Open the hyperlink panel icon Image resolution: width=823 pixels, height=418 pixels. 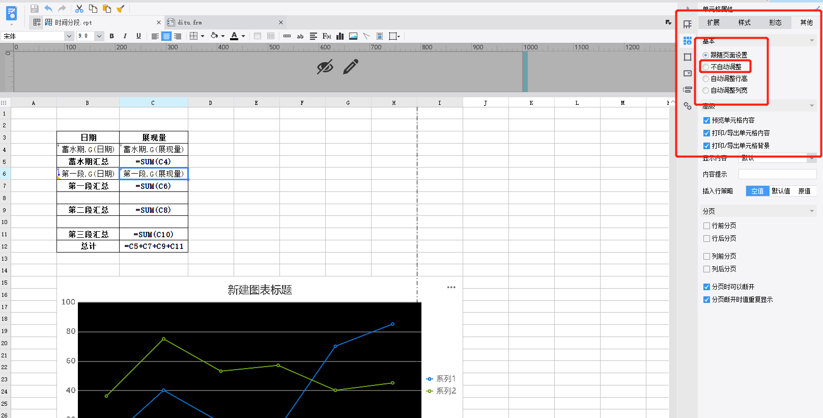tap(688, 106)
